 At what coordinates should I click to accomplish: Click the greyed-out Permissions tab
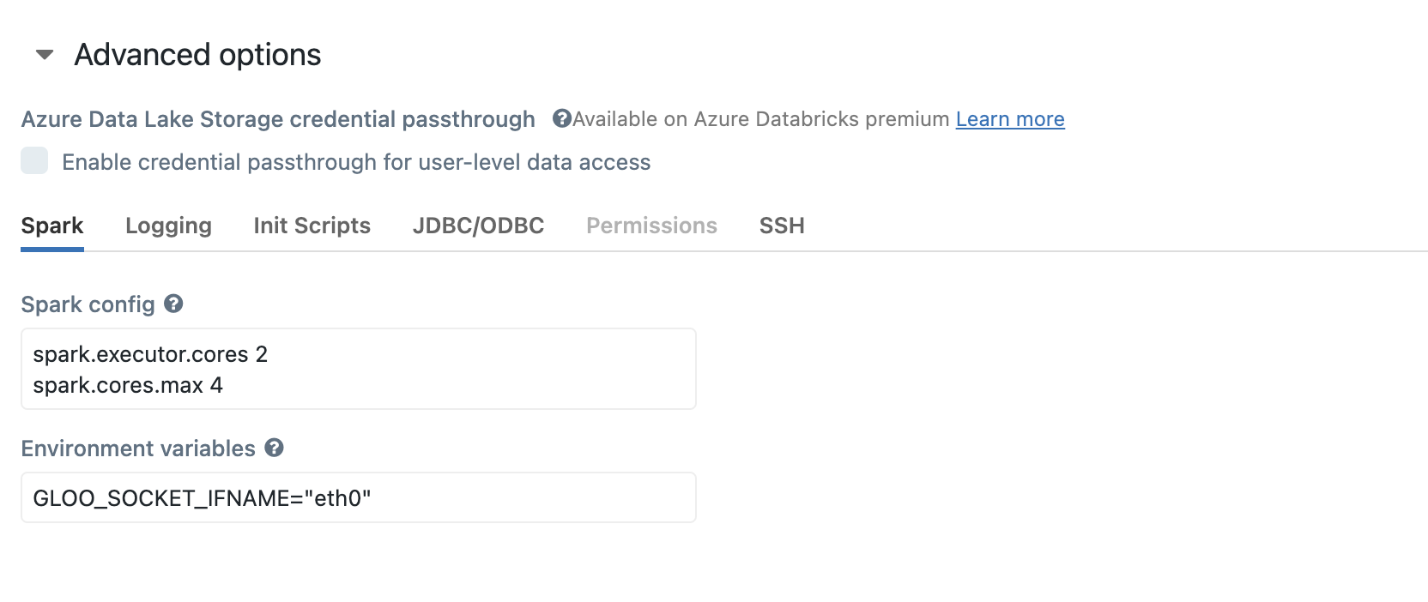click(x=651, y=226)
